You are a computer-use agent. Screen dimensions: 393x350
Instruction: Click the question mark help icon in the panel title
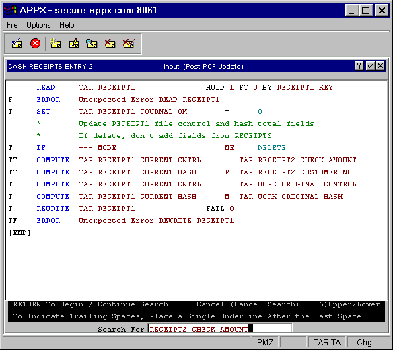359,66
